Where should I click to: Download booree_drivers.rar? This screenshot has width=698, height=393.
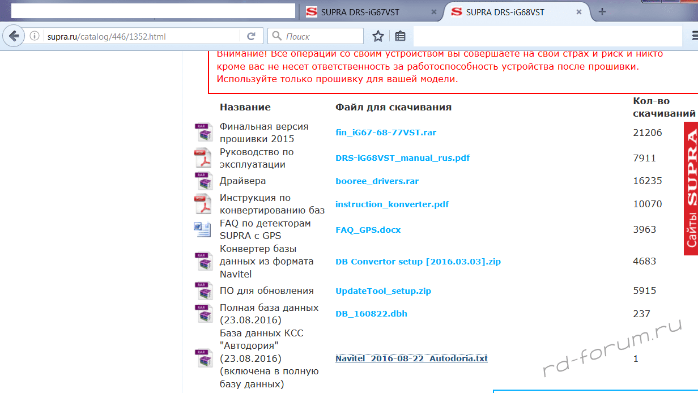(x=377, y=181)
